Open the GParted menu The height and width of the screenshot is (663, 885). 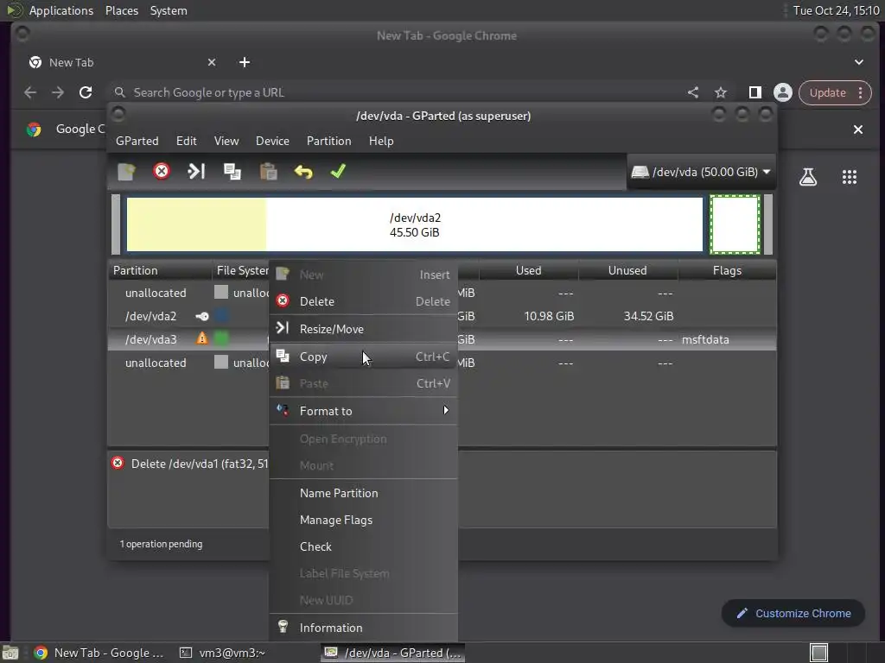(x=137, y=141)
